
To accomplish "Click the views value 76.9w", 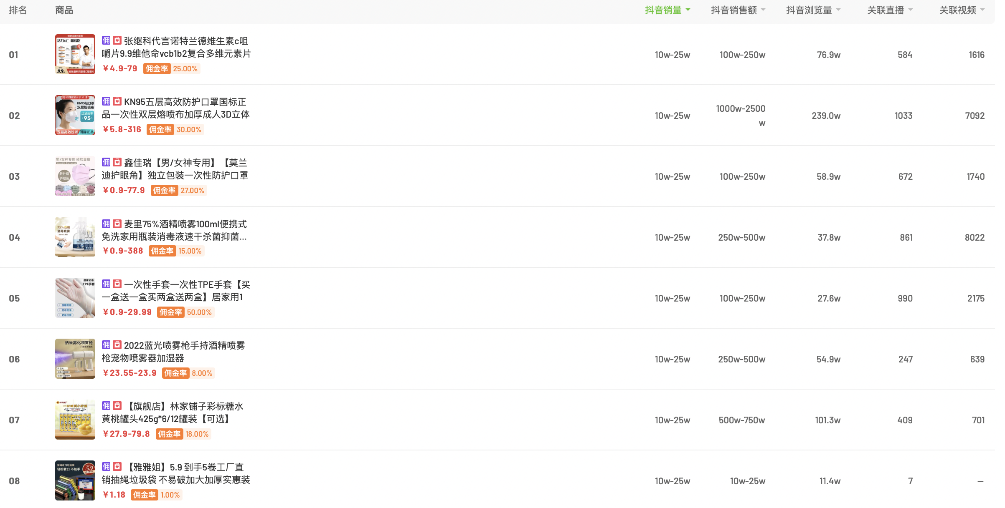I will pyautogui.click(x=829, y=55).
